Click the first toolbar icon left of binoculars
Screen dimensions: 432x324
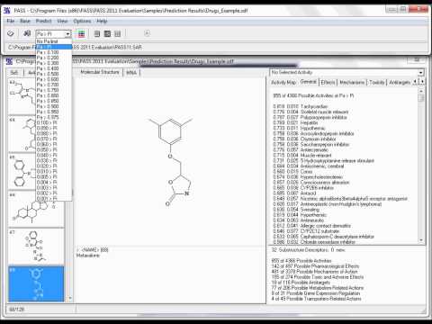click(11, 33)
